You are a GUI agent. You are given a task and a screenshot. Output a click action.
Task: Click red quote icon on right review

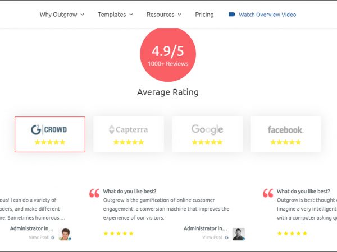[268, 194]
